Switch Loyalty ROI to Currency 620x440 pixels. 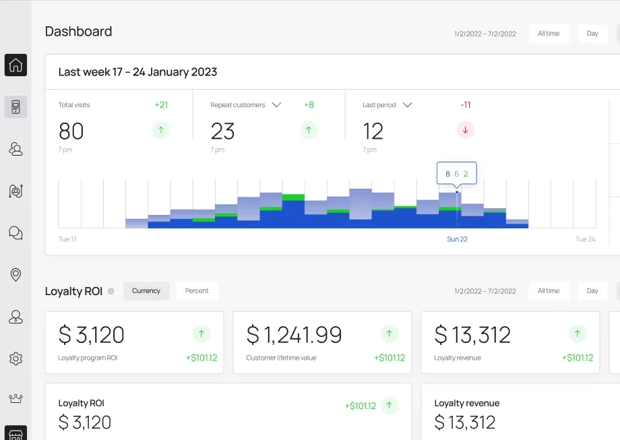[146, 291]
